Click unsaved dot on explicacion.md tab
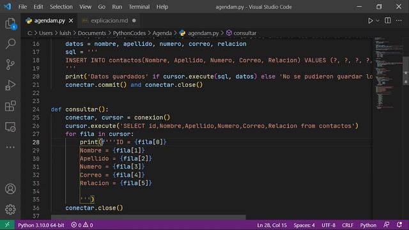This screenshot has width=409, height=230. coord(134,20)
